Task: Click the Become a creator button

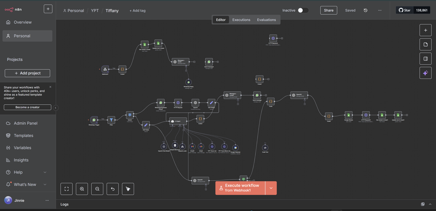Action: (x=28, y=107)
